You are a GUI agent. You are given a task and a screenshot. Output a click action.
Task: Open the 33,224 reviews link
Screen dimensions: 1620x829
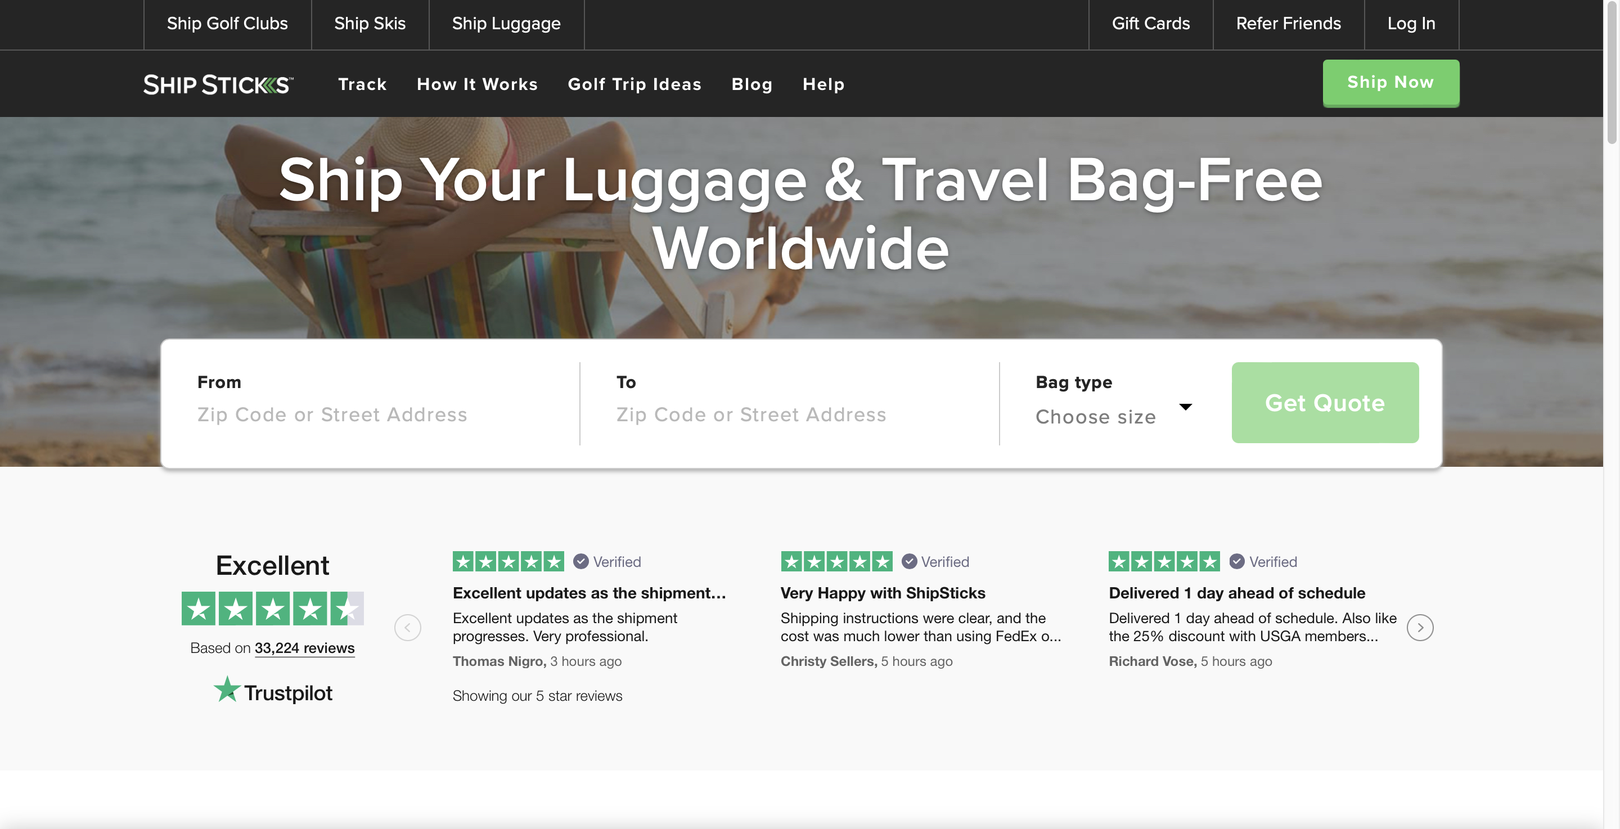pyautogui.click(x=304, y=648)
